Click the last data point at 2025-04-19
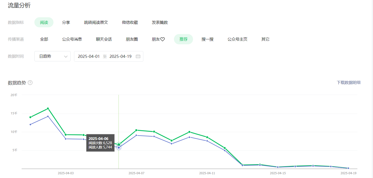 pos(348,168)
